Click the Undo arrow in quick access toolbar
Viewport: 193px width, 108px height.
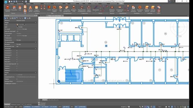click(19, 1)
